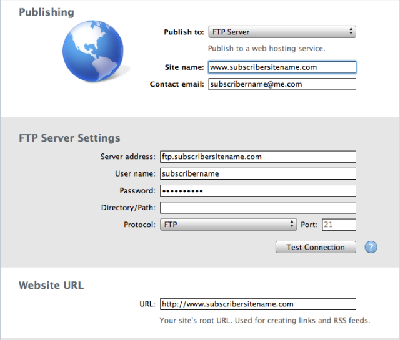Click the 'Contact email:' label

click(177, 84)
